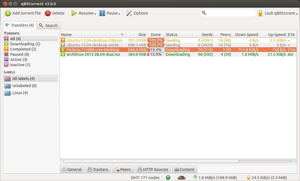This screenshot has width=300, height=181.
Task: Switch to the Search tab
Action: pos(49,26)
